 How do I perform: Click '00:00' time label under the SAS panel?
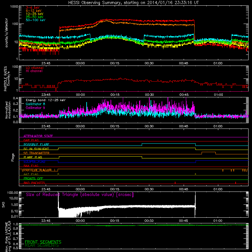tap(80, 221)
